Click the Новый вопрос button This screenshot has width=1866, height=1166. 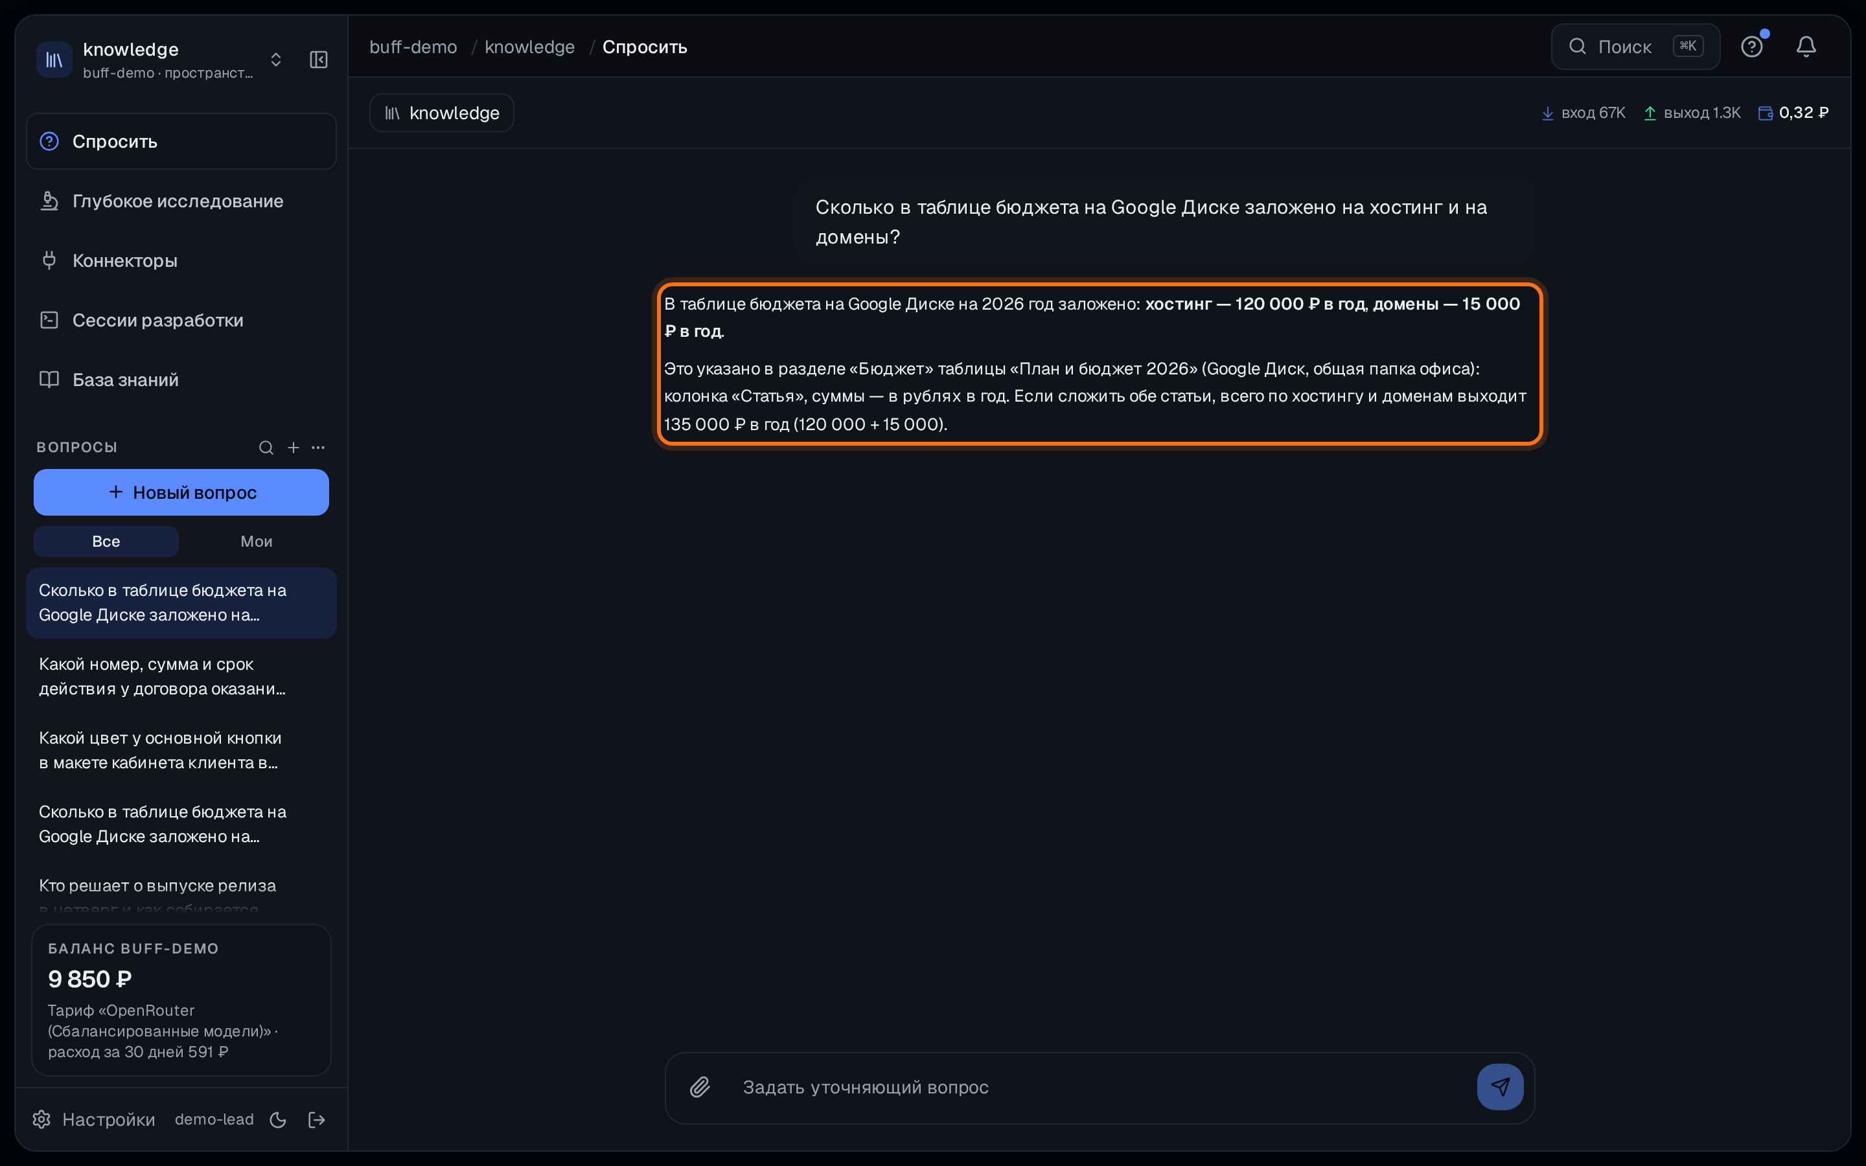pos(181,492)
